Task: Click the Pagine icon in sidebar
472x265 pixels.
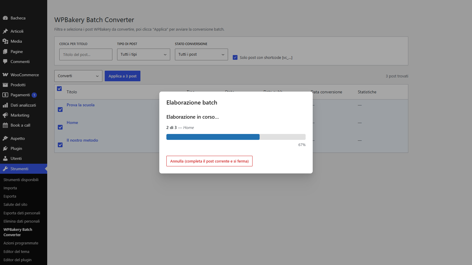Action: click(5, 52)
